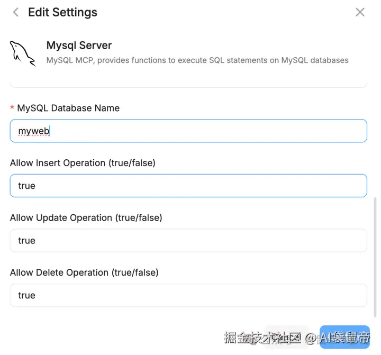Click the Edit Settings heading
The image size is (381, 355).
62,12
